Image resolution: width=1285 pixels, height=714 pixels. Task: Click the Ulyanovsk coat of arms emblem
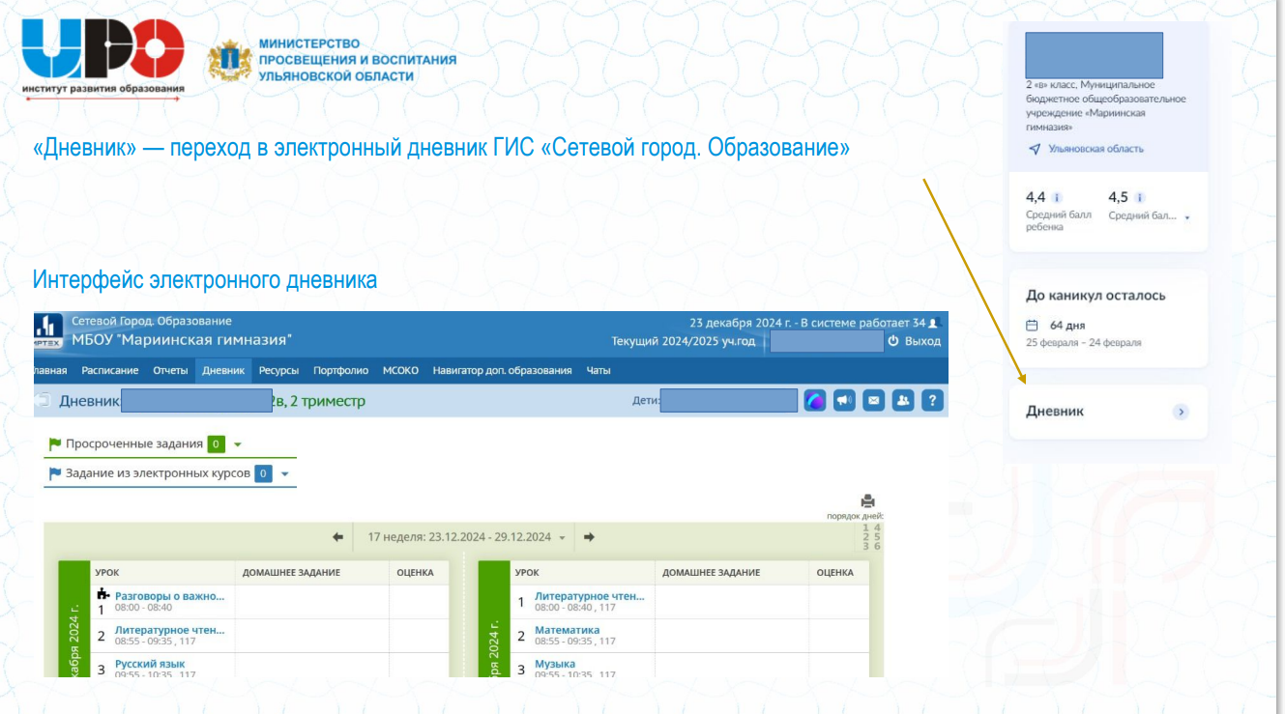pos(229,60)
